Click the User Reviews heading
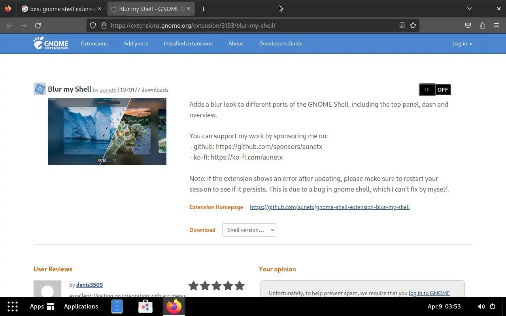 [53, 269]
